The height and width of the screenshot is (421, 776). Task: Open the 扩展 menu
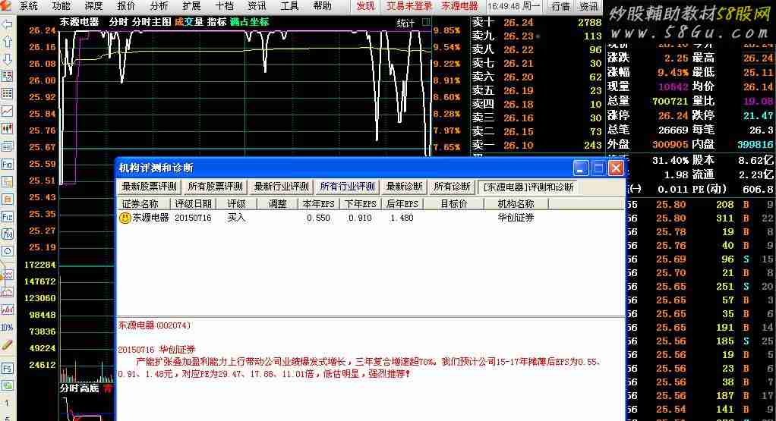click(191, 6)
